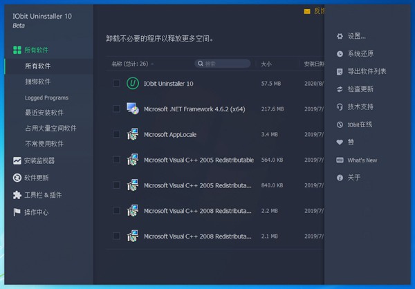Click the 操作中心 flag icon
Viewport: 415px width, 289px height.
(17, 212)
